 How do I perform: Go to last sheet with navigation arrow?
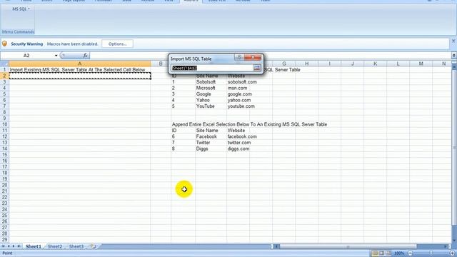click(19, 246)
